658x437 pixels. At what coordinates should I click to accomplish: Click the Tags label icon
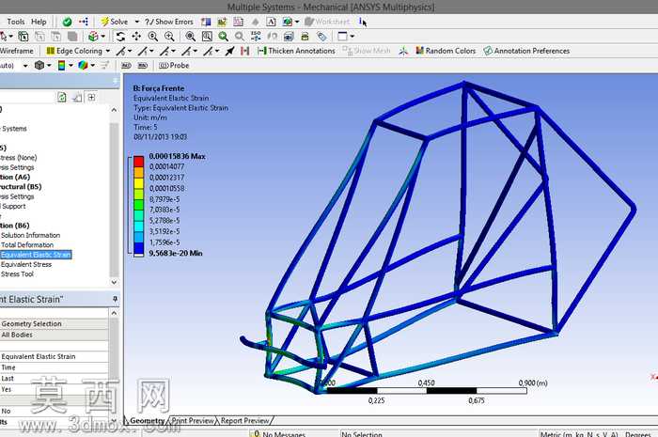coord(321,37)
